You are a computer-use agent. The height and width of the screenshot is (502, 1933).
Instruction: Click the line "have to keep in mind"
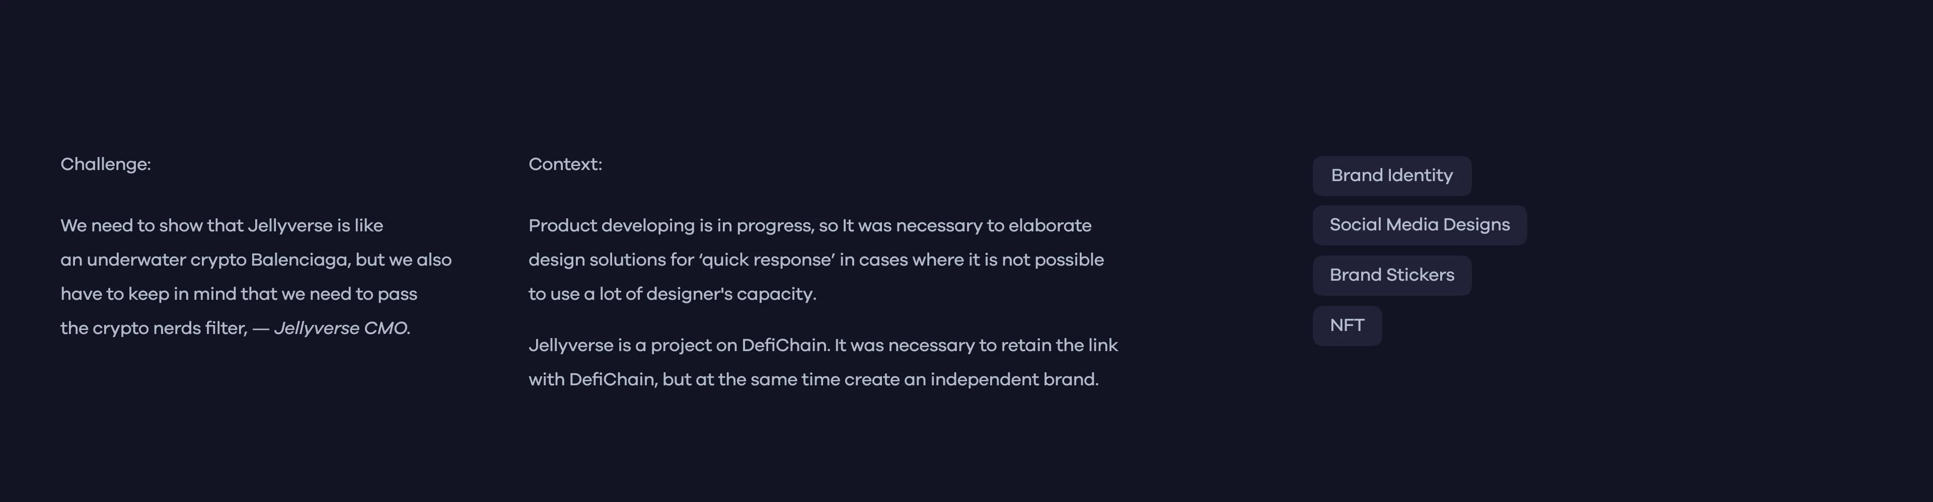tap(239, 294)
